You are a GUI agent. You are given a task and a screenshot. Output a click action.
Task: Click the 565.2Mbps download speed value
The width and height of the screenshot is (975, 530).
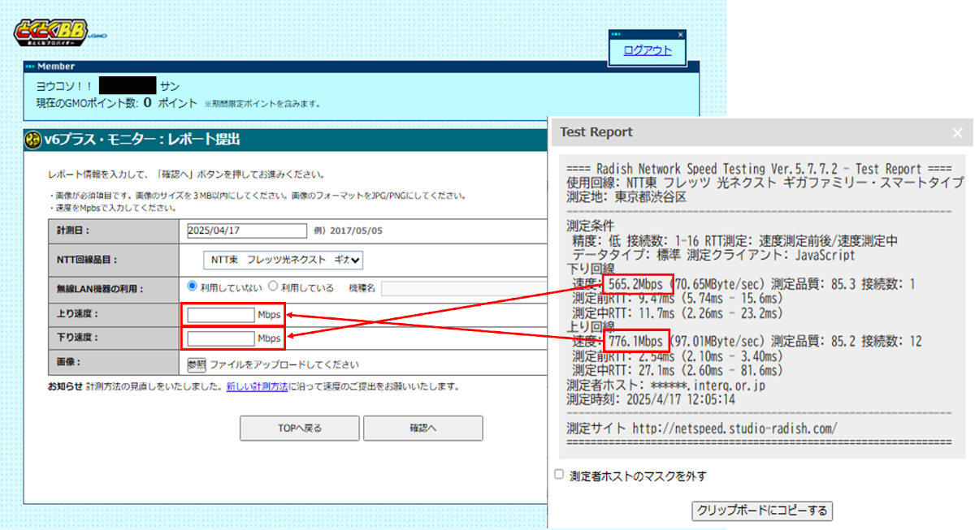point(637,284)
